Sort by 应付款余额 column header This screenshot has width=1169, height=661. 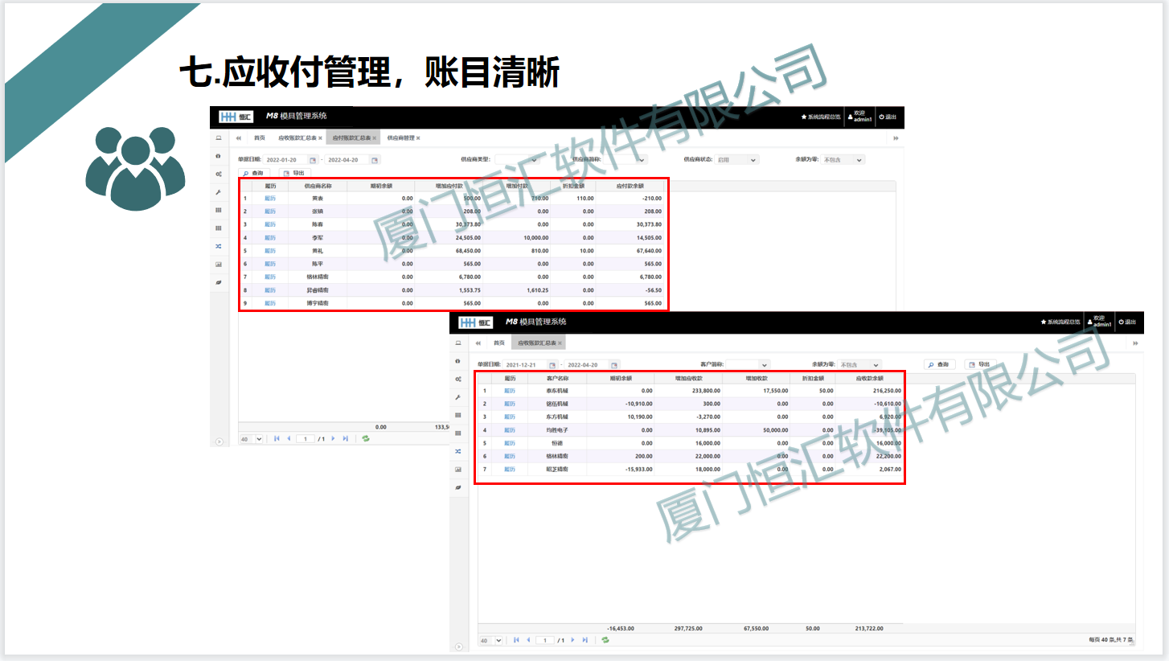pyautogui.click(x=630, y=186)
